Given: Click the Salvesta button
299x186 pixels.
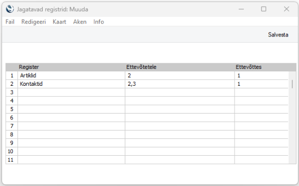Looking at the screenshot, I should pyautogui.click(x=278, y=34).
